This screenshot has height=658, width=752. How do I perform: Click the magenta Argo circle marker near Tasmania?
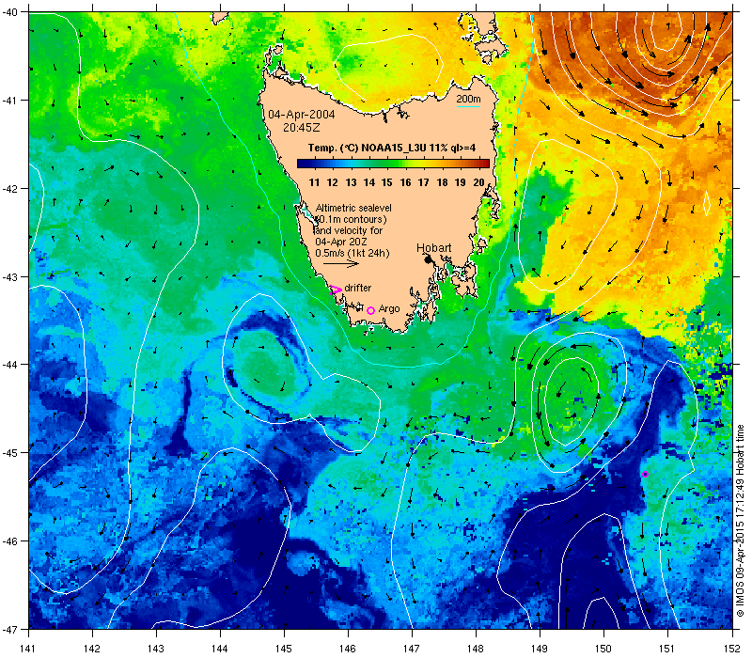point(370,310)
